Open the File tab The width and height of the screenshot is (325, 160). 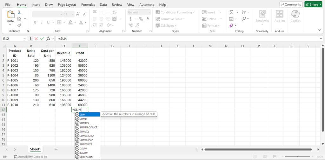tap(8, 4)
